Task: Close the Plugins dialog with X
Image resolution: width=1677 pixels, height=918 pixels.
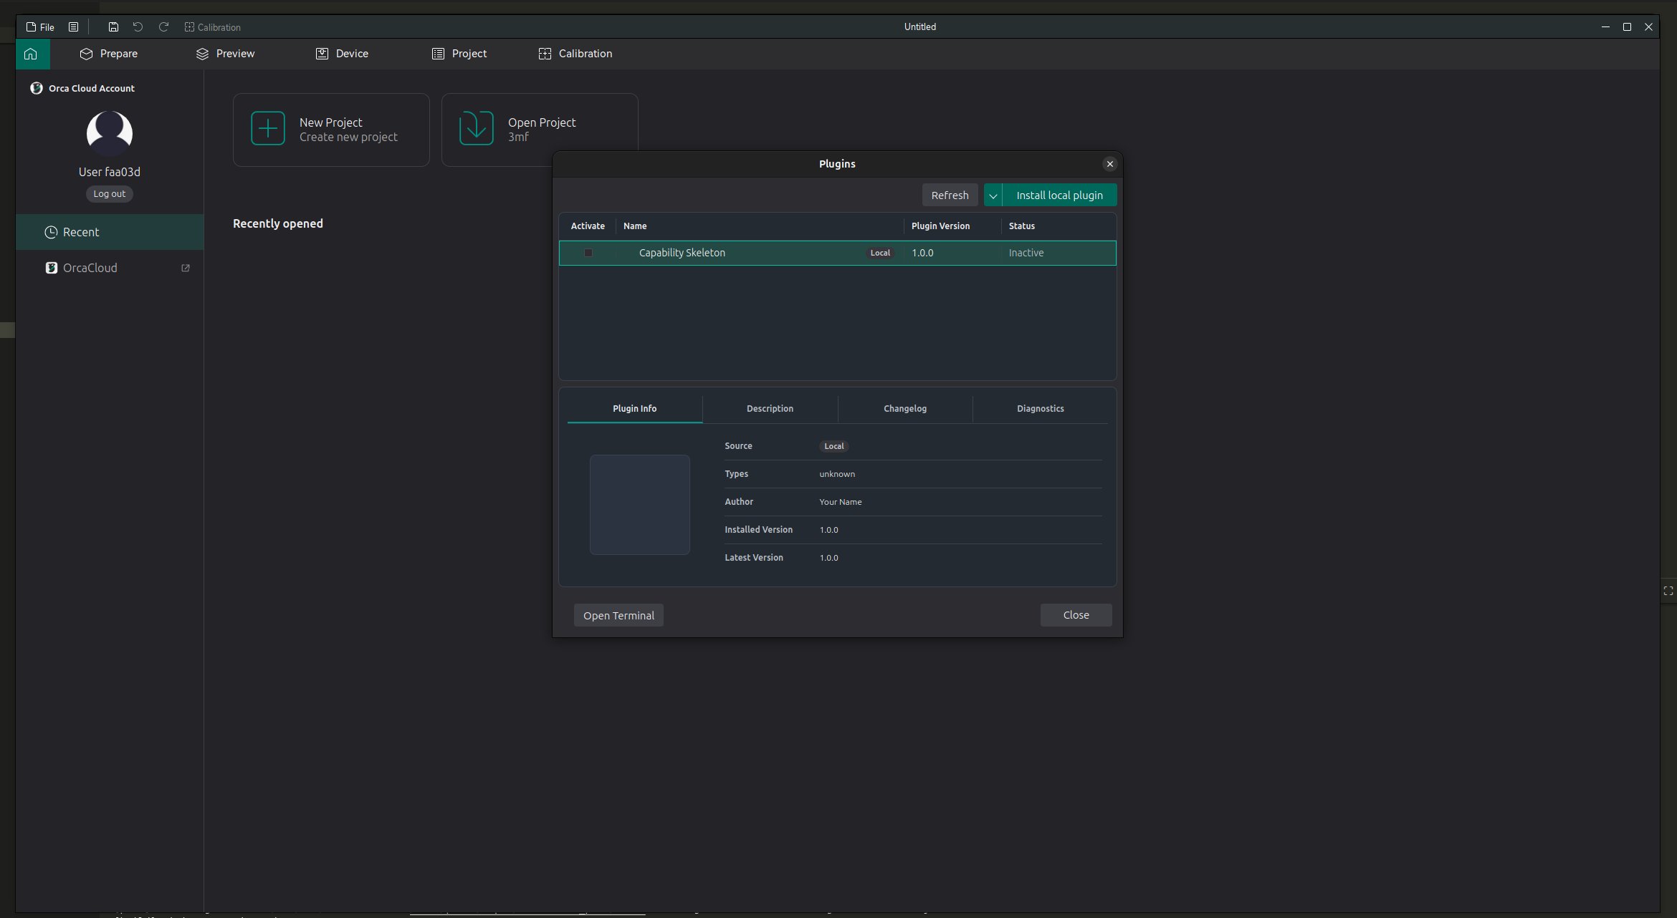Action: click(x=1110, y=164)
